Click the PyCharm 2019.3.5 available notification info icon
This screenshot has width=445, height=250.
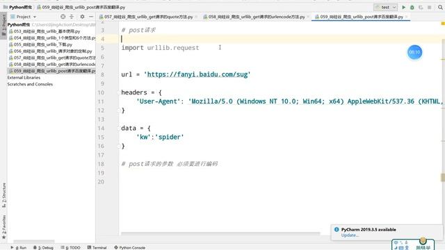pos(337,230)
